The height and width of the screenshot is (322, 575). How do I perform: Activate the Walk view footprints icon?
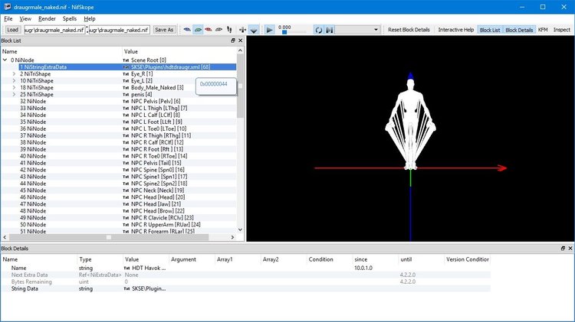[229, 30]
